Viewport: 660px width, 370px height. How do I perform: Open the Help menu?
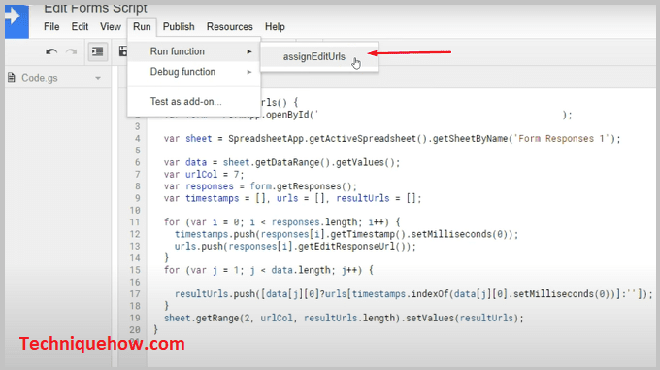[x=275, y=27]
